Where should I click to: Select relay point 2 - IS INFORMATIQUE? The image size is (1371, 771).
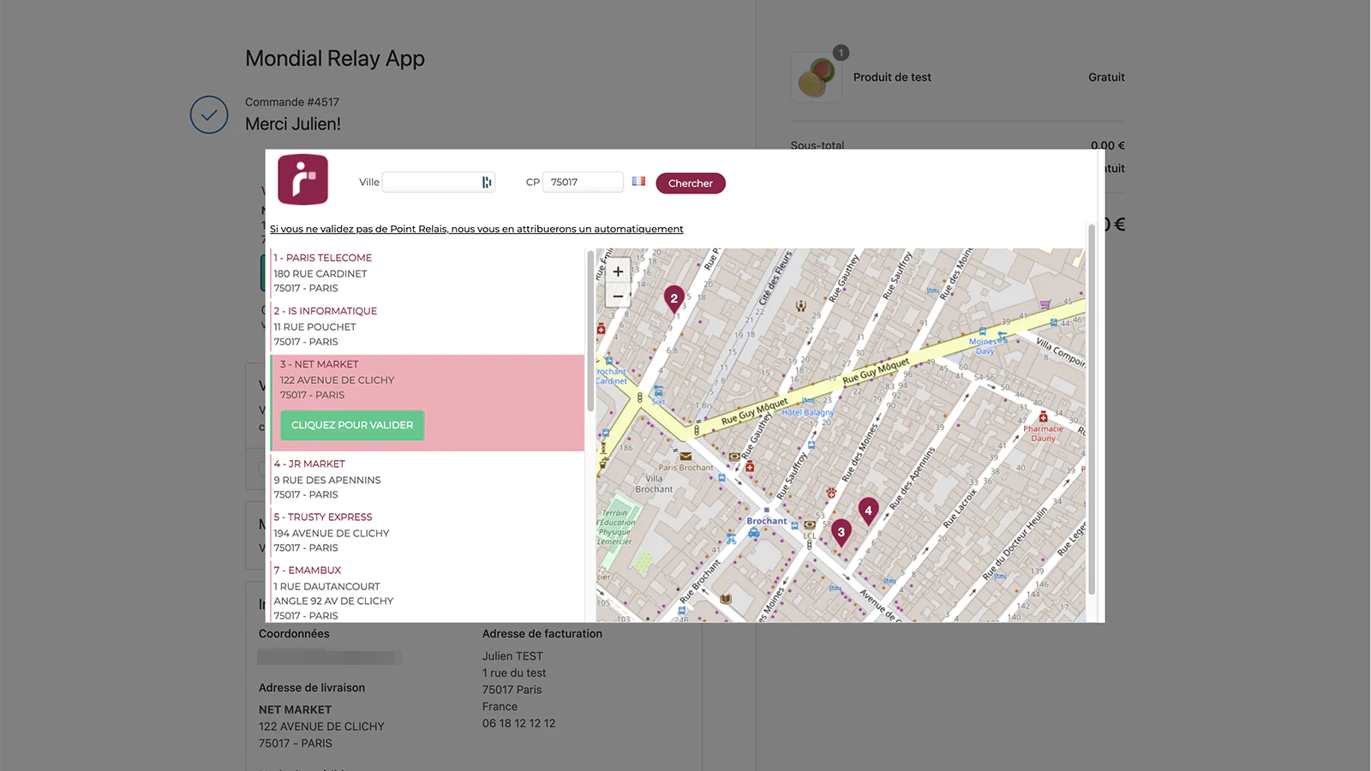[326, 311]
